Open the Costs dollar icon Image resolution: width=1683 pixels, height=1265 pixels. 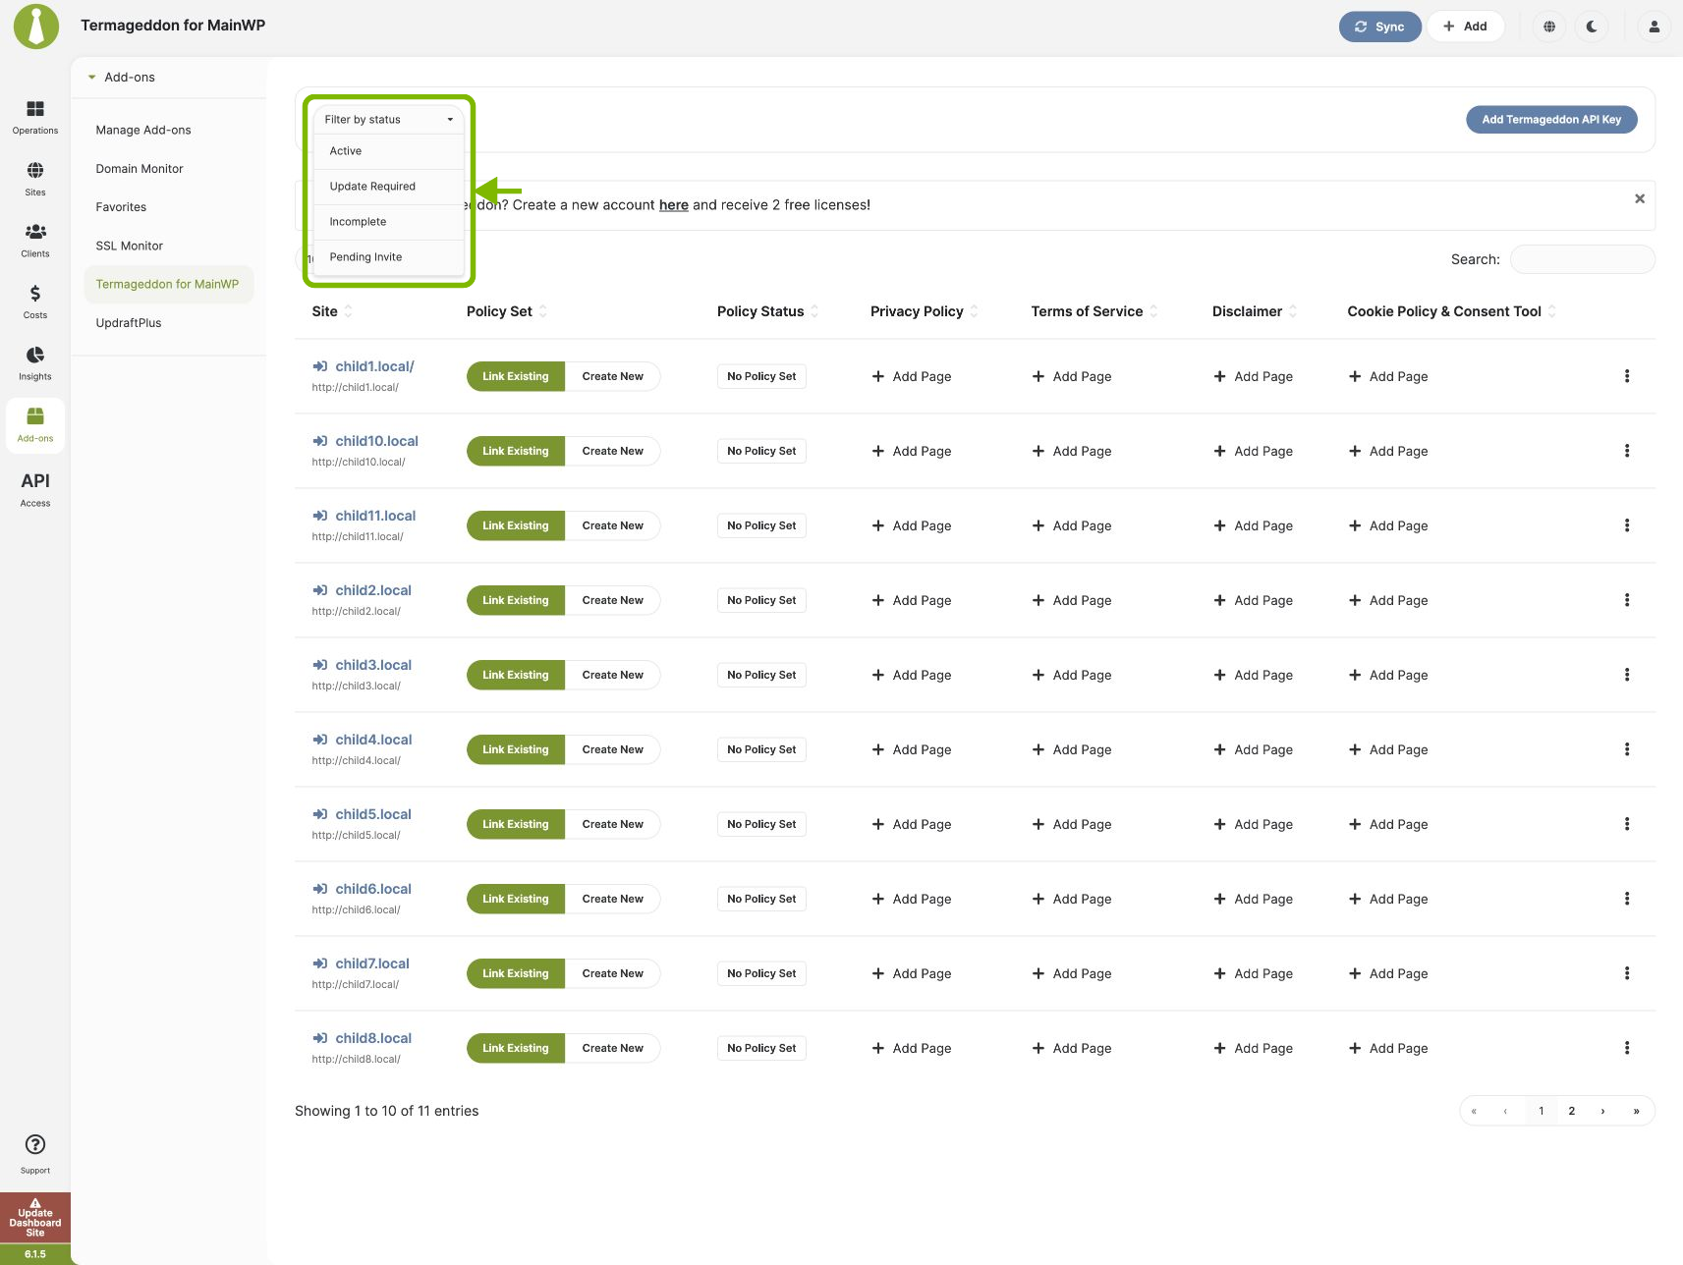click(35, 301)
